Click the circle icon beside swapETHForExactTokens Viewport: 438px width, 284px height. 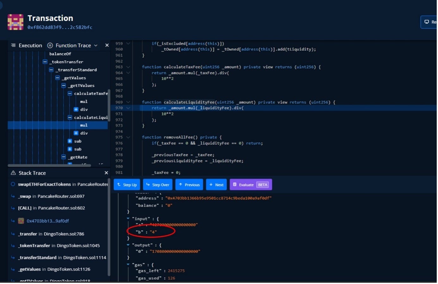(x=13, y=184)
